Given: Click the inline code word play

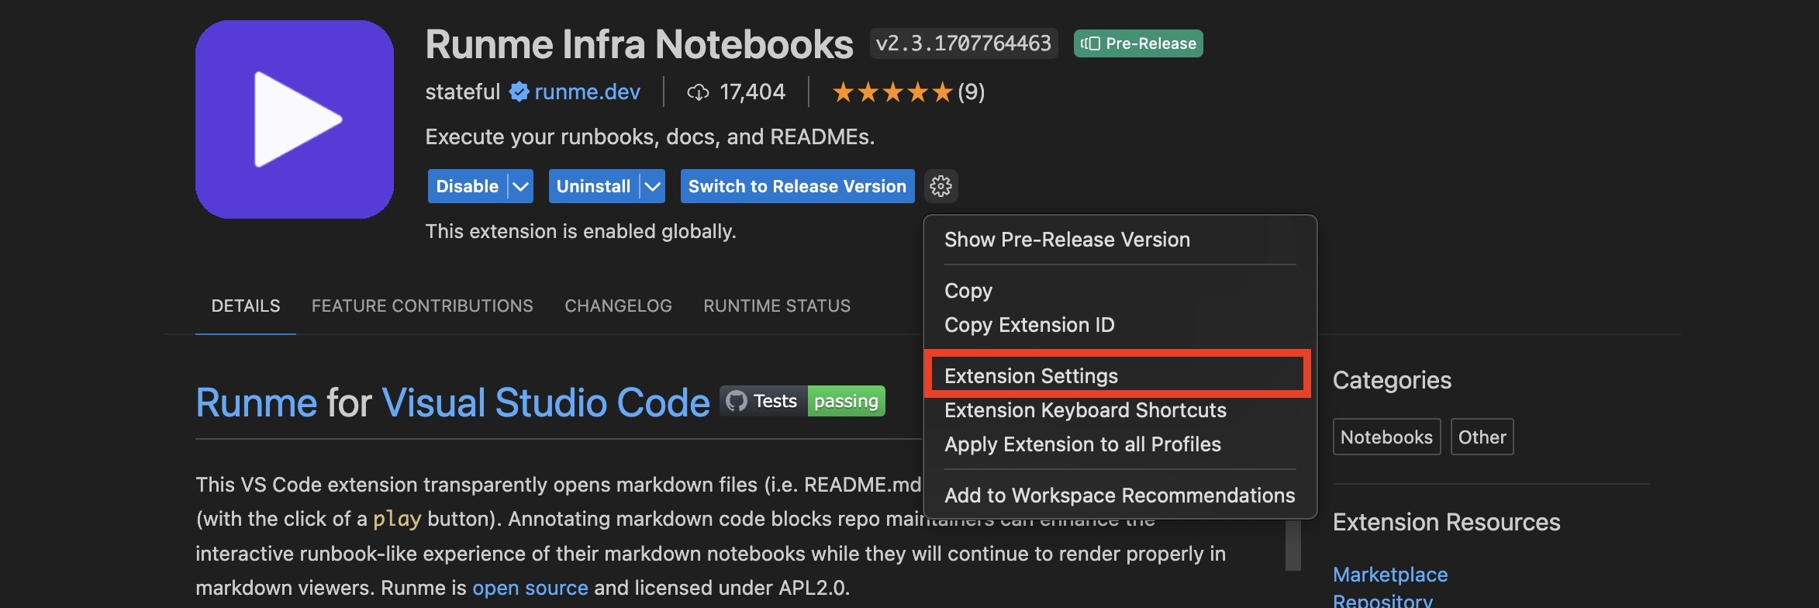Looking at the screenshot, I should (397, 519).
